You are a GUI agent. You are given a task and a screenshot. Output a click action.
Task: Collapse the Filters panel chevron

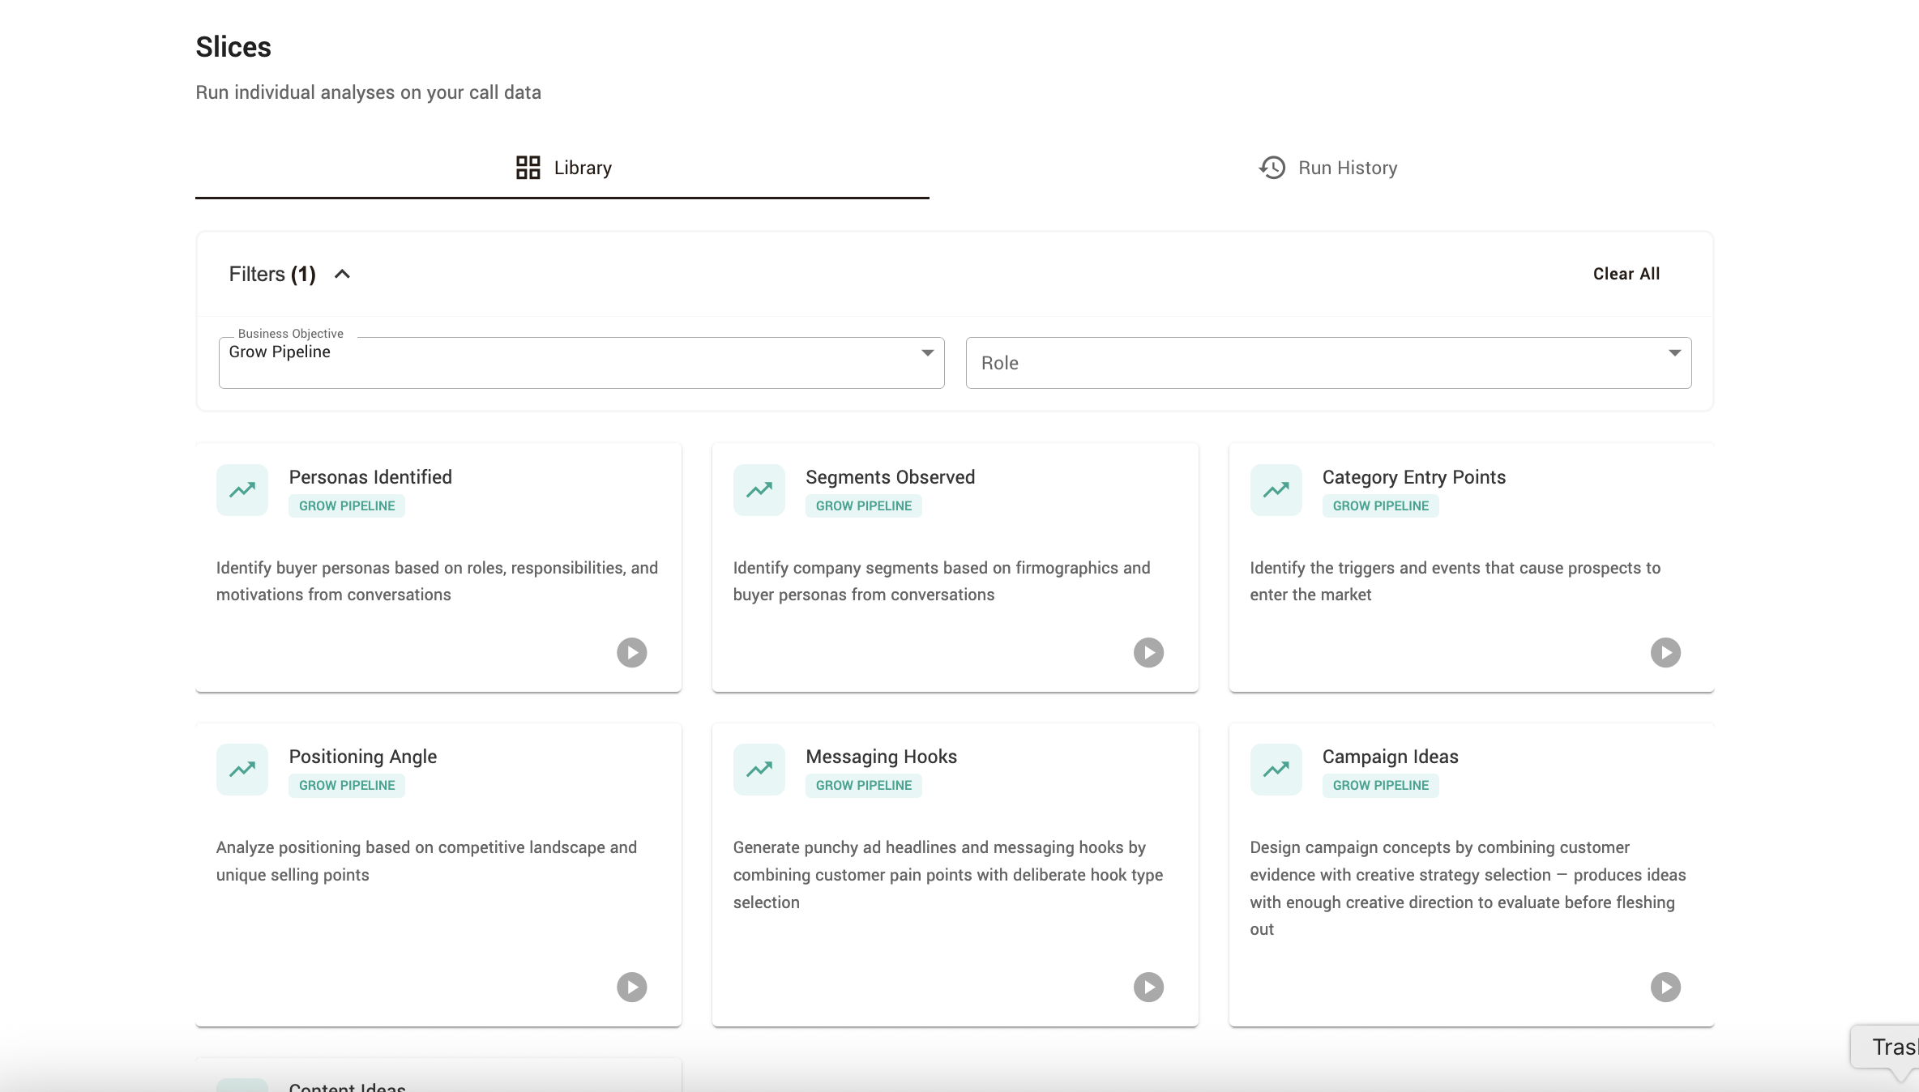342,274
